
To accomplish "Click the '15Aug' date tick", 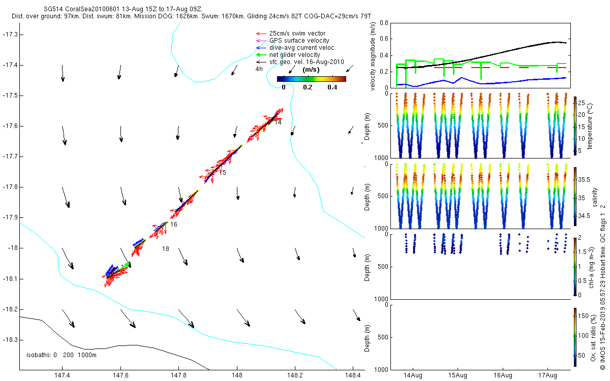I will tap(457, 376).
